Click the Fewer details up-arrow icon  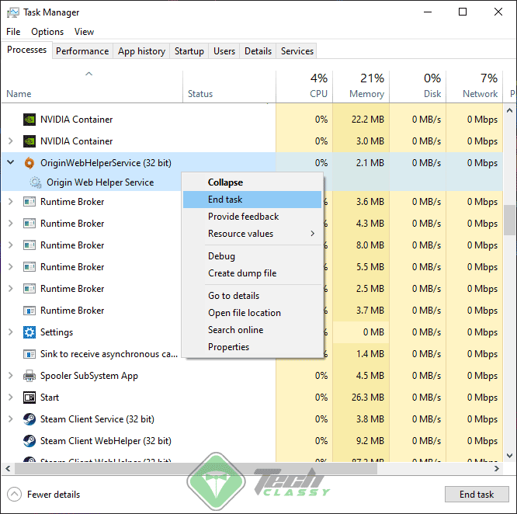[x=14, y=495]
